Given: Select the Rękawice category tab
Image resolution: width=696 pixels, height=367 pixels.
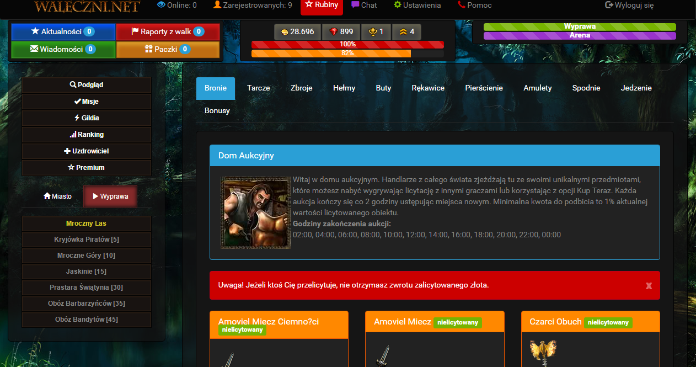Looking at the screenshot, I should tap(428, 88).
